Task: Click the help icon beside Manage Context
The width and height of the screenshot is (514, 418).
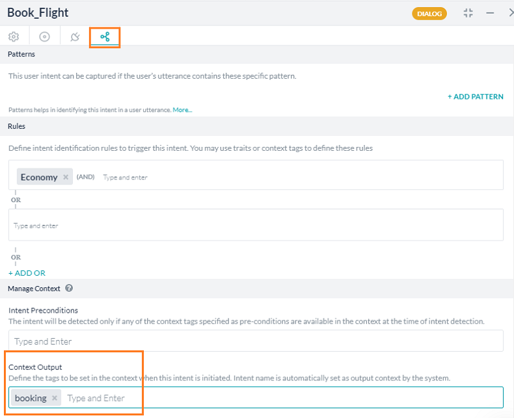Action: [69, 288]
